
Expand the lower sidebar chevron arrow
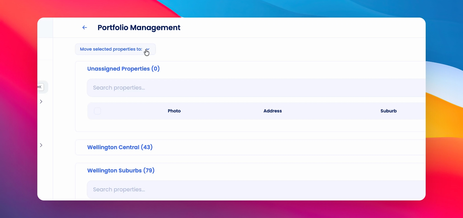(41, 145)
